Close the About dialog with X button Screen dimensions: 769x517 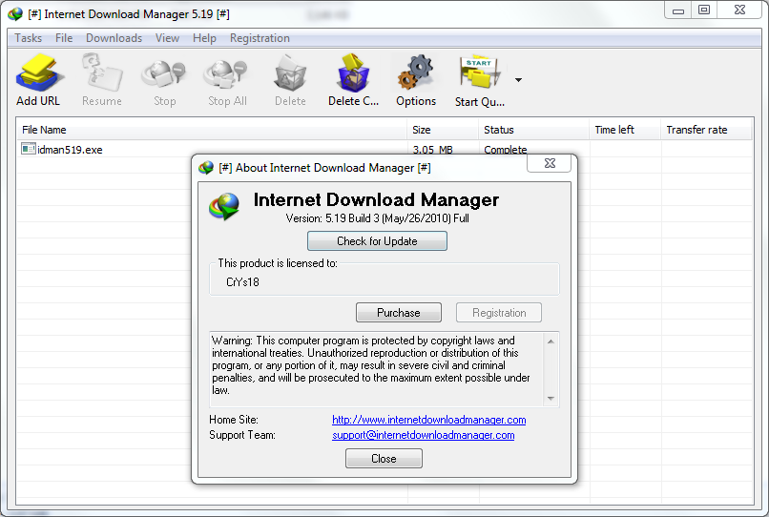tap(550, 163)
